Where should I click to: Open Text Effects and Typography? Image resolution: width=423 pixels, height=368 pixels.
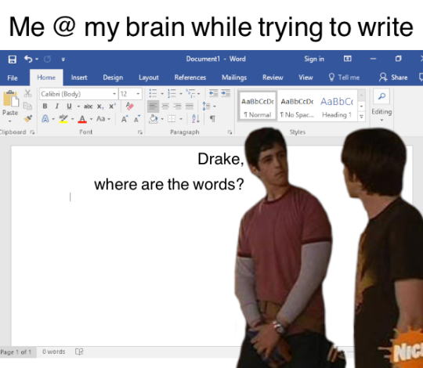click(45, 119)
